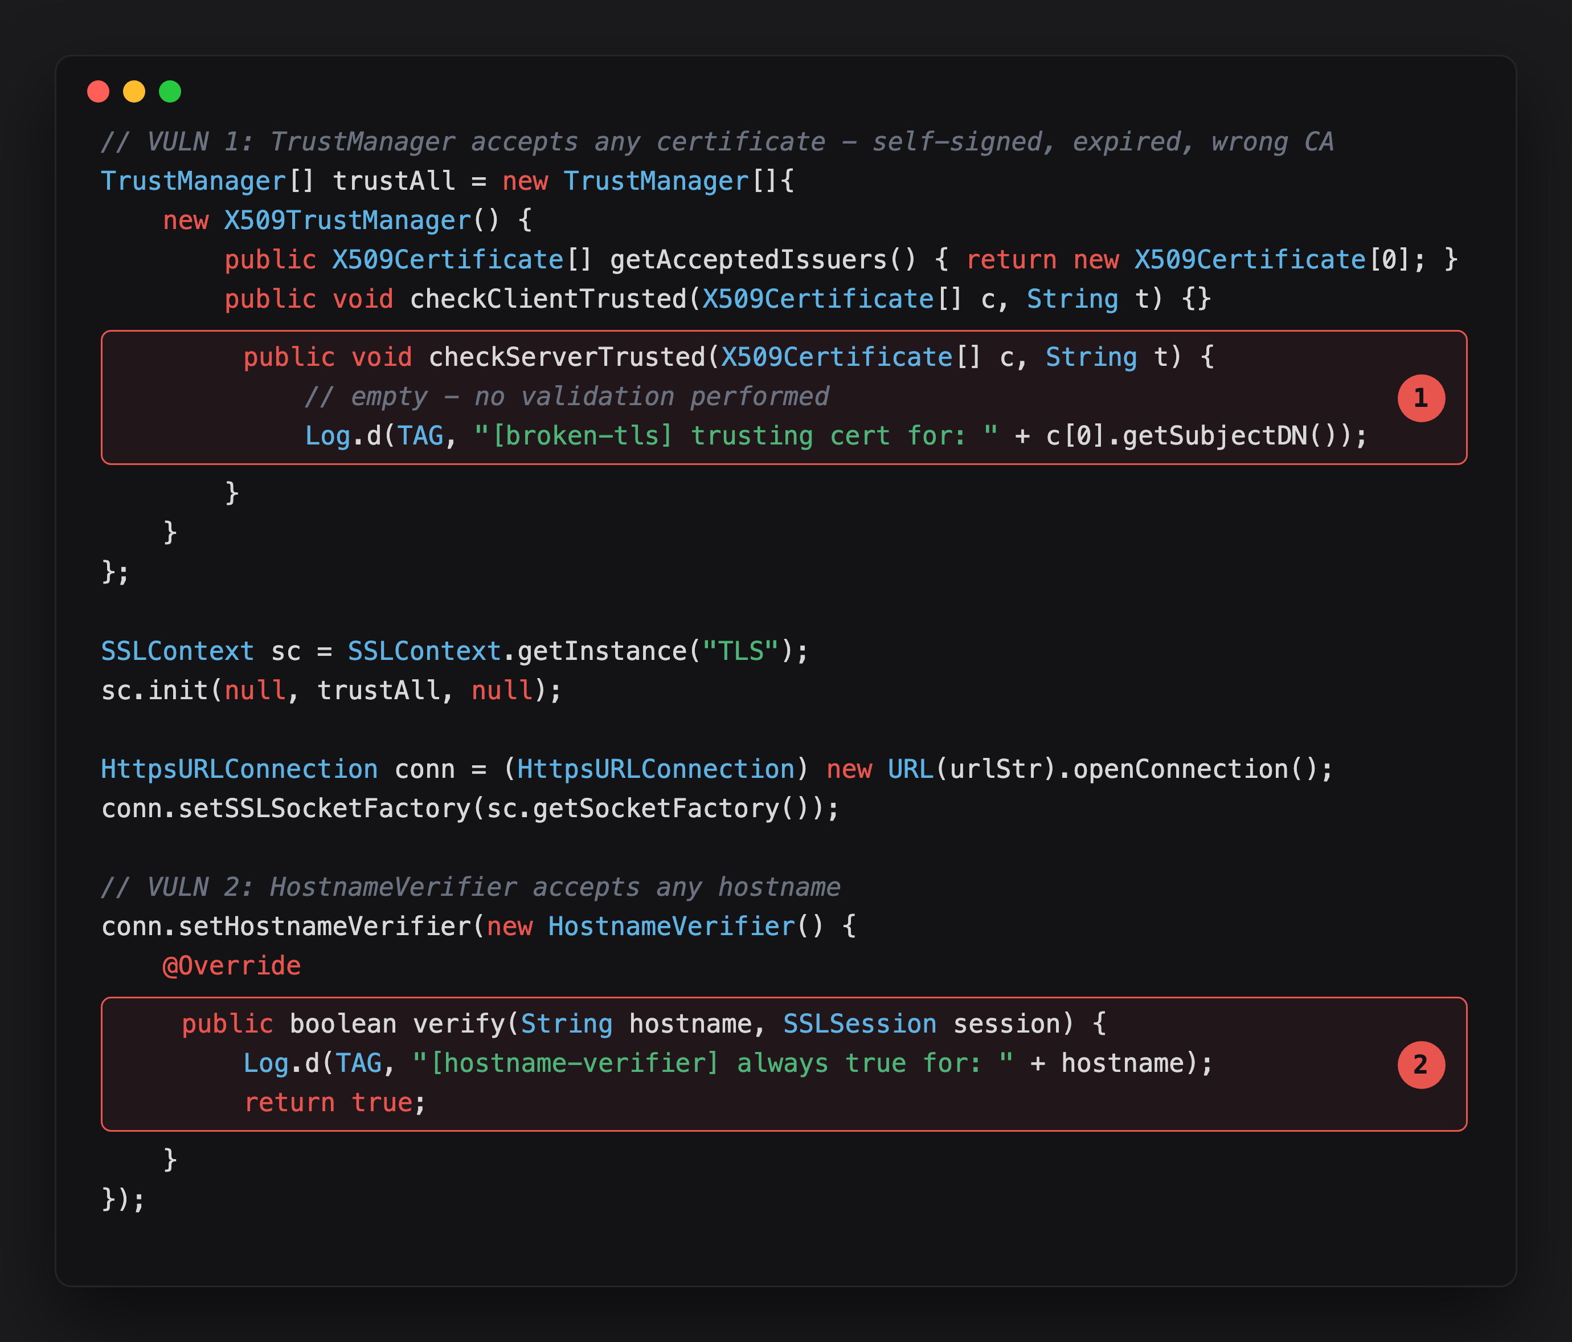Select the "// VULN 2: HostnameVerifier accepts any hostname" comment

(x=471, y=887)
